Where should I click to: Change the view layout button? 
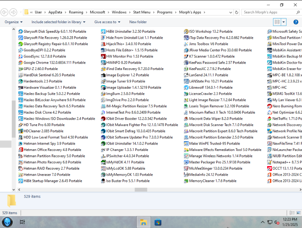[x=277, y=22]
